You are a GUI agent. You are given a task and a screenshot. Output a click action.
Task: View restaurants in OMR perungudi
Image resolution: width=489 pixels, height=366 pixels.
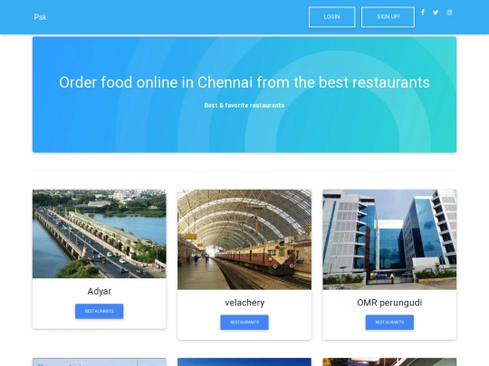tap(389, 323)
